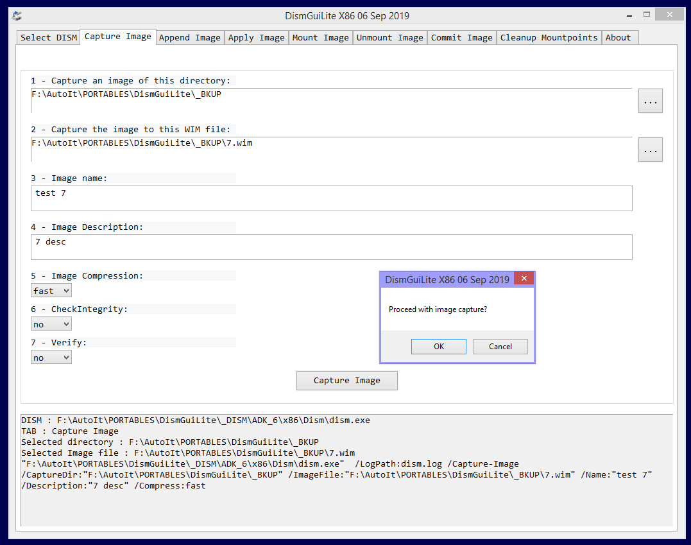
Task: Switch to the Select DISM tab
Action: [x=49, y=37]
